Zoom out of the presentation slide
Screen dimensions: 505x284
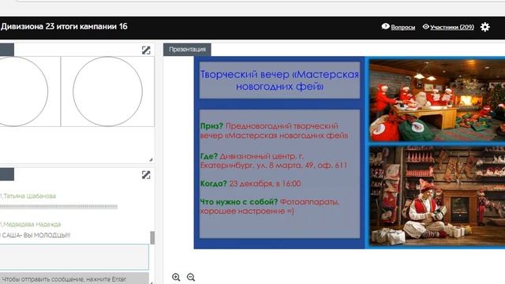tap(191, 277)
